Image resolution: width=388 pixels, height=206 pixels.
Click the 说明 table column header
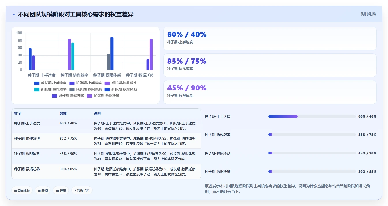pos(97,114)
